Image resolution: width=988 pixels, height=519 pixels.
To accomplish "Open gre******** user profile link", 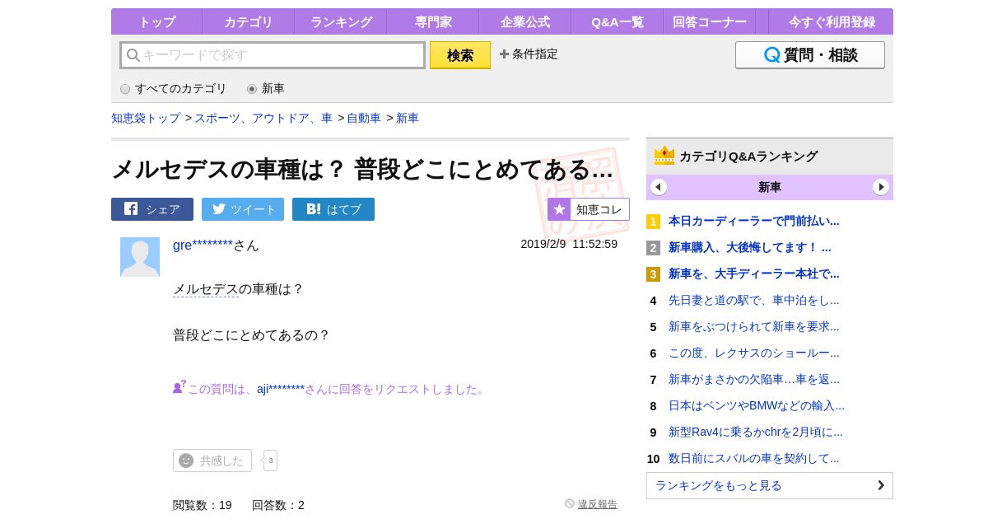I will point(203,245).
